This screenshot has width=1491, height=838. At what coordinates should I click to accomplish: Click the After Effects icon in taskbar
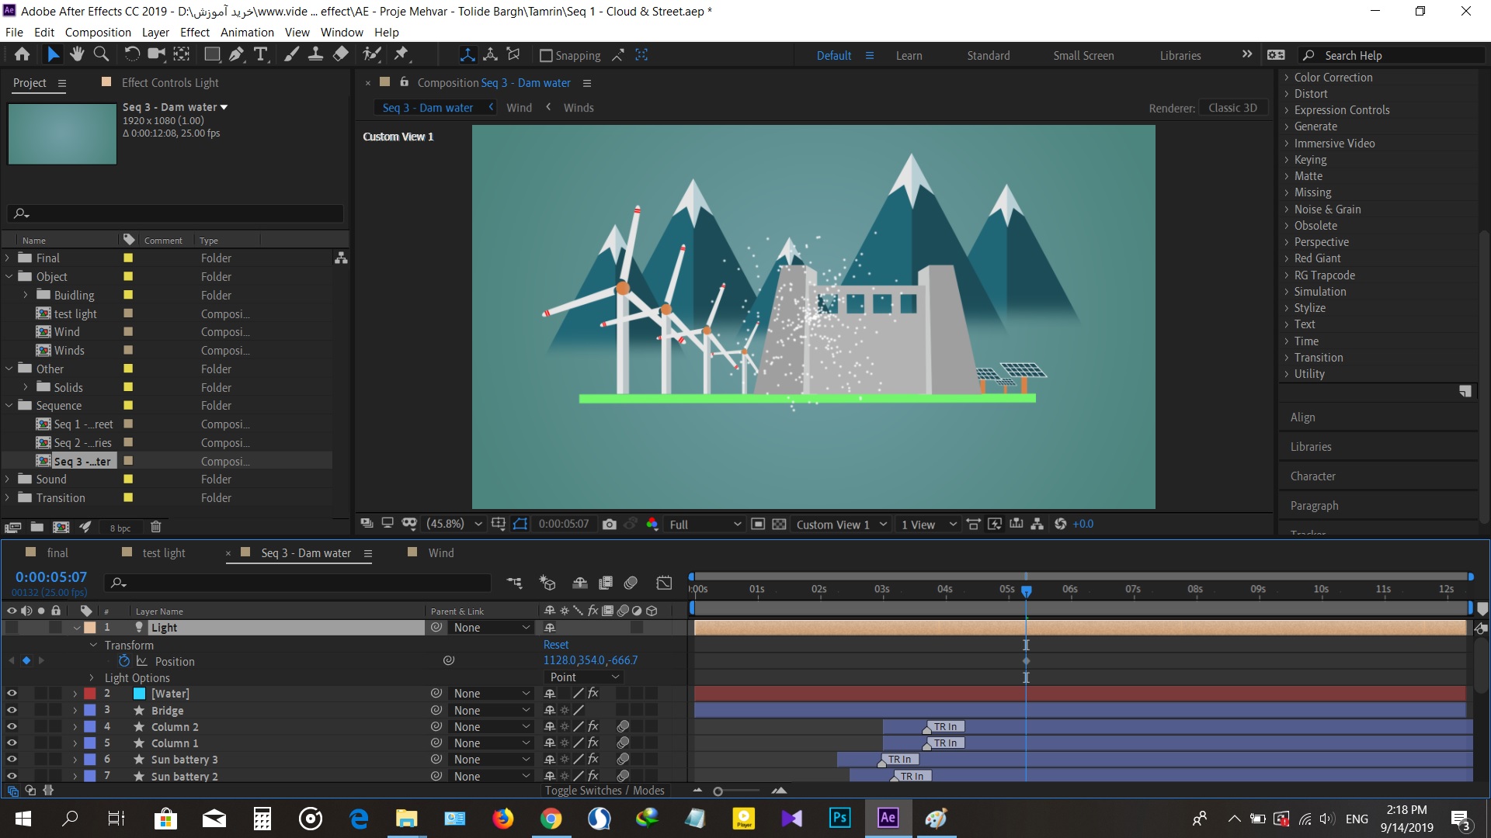coord(887,818)
